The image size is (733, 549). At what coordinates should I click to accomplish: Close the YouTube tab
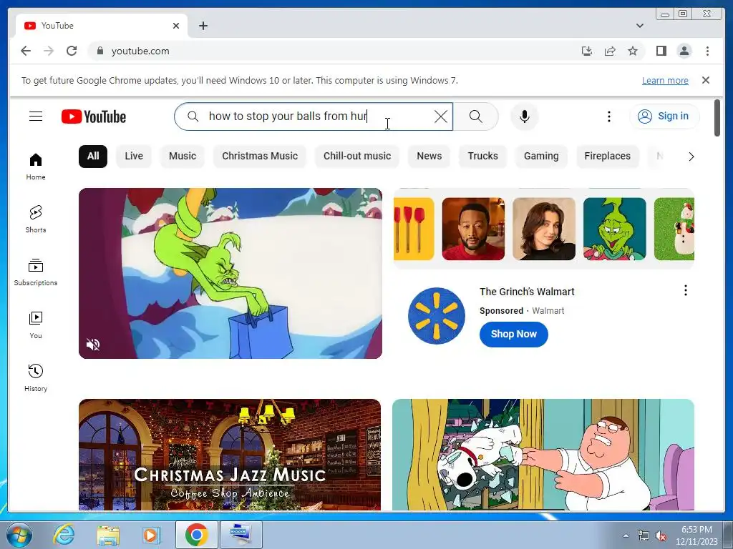(x=176, y=26)
